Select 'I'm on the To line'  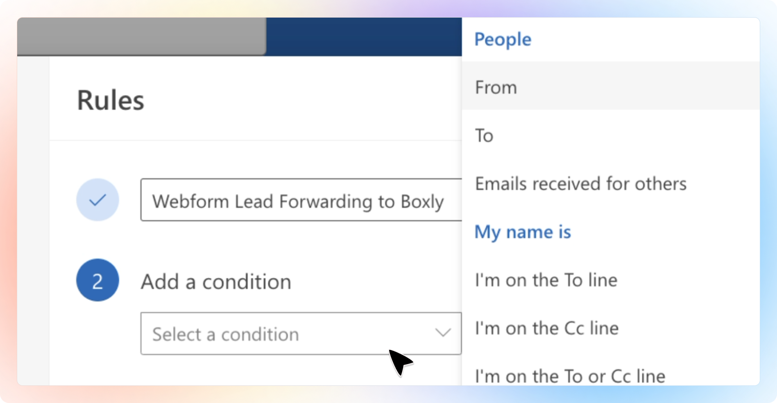(546, 280)
